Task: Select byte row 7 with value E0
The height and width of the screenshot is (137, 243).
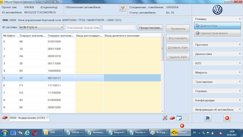Action: [82, 93]
